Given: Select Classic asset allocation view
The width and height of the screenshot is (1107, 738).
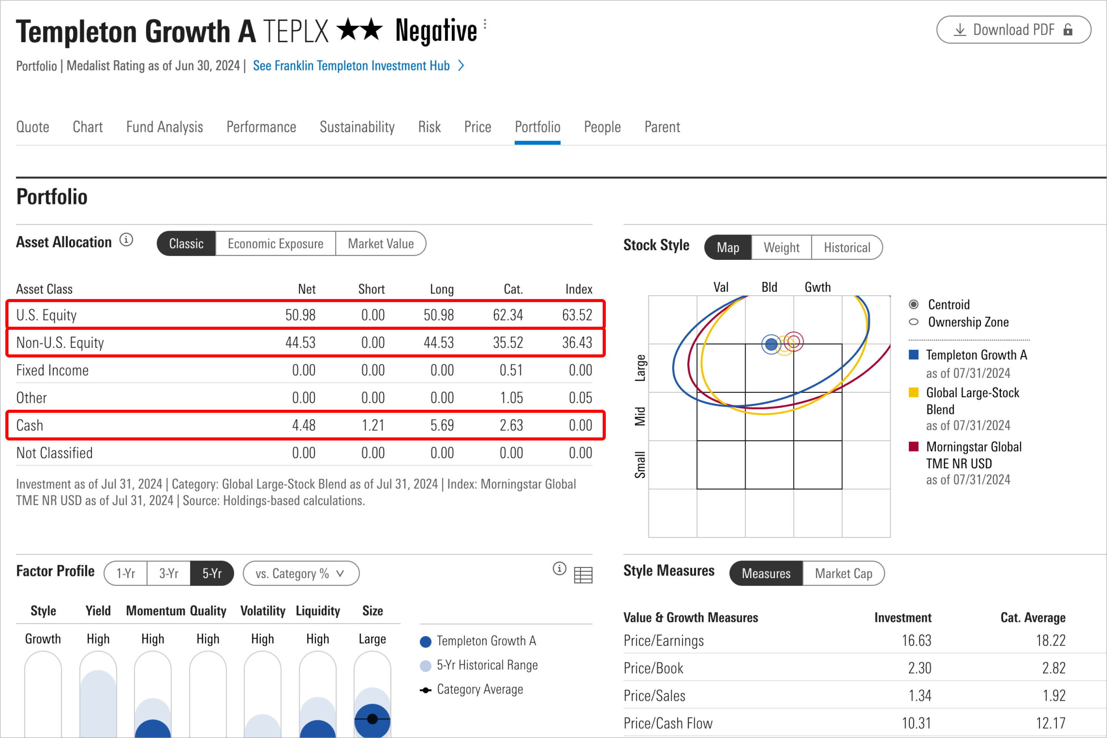Looking at the screenshot, I should pos(186,244).
